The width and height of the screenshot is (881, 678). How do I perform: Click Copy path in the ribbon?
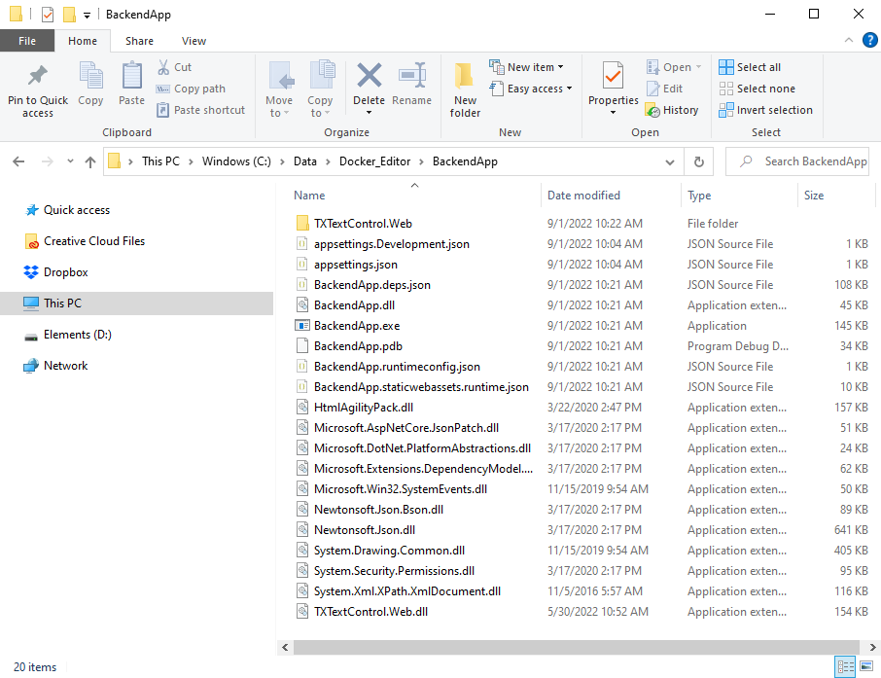coord(191,89)
